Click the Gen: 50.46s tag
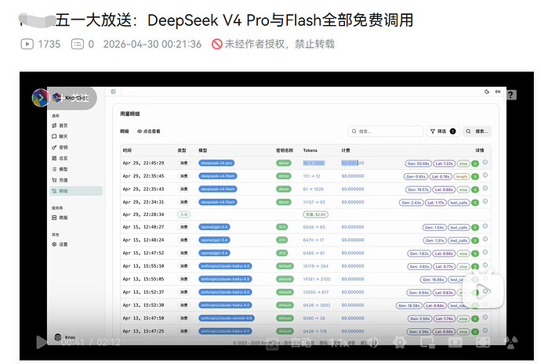This screenshot has width=541, height=364. pyautogui.click(x=418, y=164)
